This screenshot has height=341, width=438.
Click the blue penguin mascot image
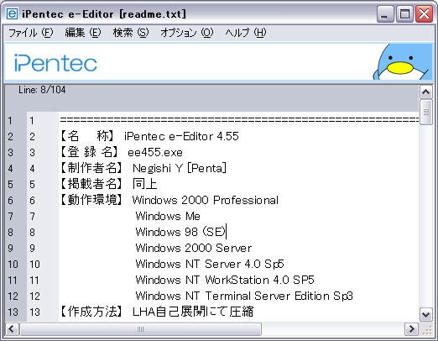402,62
